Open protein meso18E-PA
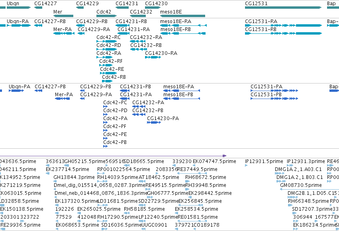The width and height of the screenshot is (339, 231). [x=178, y=87]
